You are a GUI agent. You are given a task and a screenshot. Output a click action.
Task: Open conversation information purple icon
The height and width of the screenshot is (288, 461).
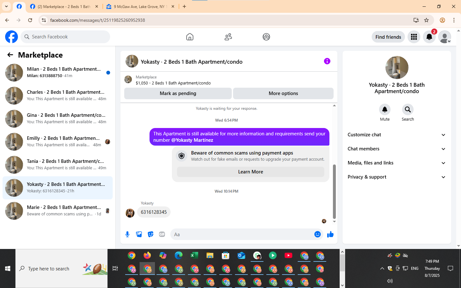[x=327, y=61]
